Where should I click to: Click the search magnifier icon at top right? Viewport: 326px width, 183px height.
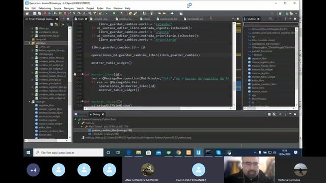(272, 14)
